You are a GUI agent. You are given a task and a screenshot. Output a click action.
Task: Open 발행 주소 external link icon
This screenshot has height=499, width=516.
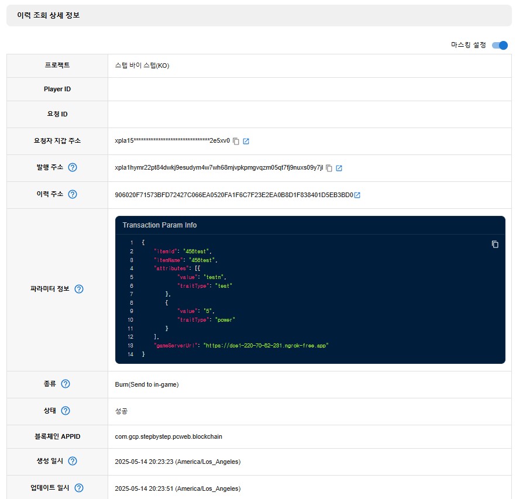(x=339, y=168)
